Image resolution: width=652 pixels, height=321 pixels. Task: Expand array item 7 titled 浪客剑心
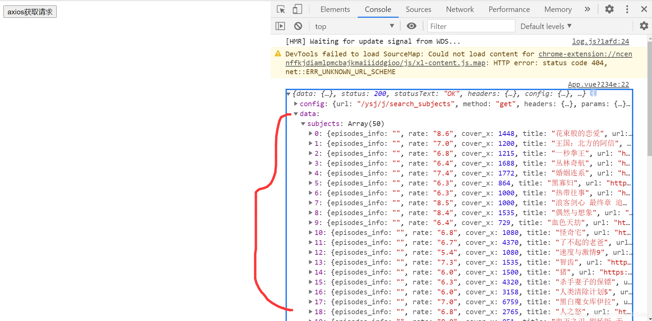click(x=310, y=203)
